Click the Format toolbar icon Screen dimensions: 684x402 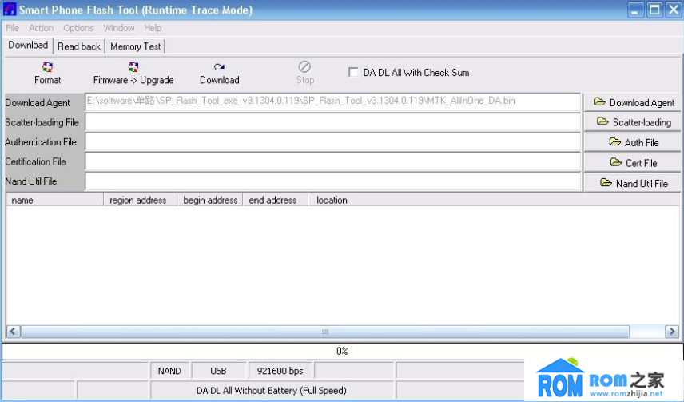[x=48, y=67]
